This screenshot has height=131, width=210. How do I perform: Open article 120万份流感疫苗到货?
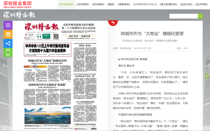[x=85, y=102]
